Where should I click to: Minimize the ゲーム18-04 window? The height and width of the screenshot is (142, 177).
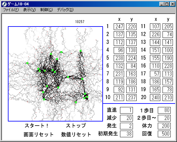click(x=162, y=4)
